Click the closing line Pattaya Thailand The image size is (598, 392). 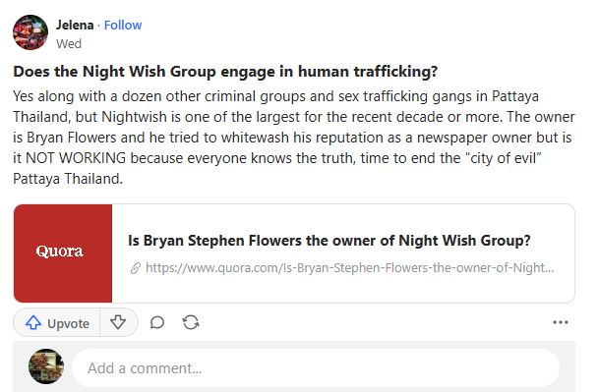click(x=68, y=179)
